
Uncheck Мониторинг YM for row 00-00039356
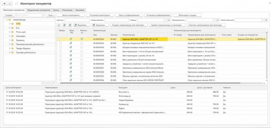click(71, 47)
